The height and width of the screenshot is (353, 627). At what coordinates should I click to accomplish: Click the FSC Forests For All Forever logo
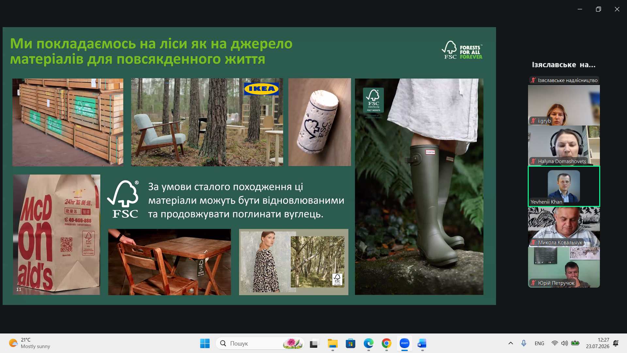(462, 50)
